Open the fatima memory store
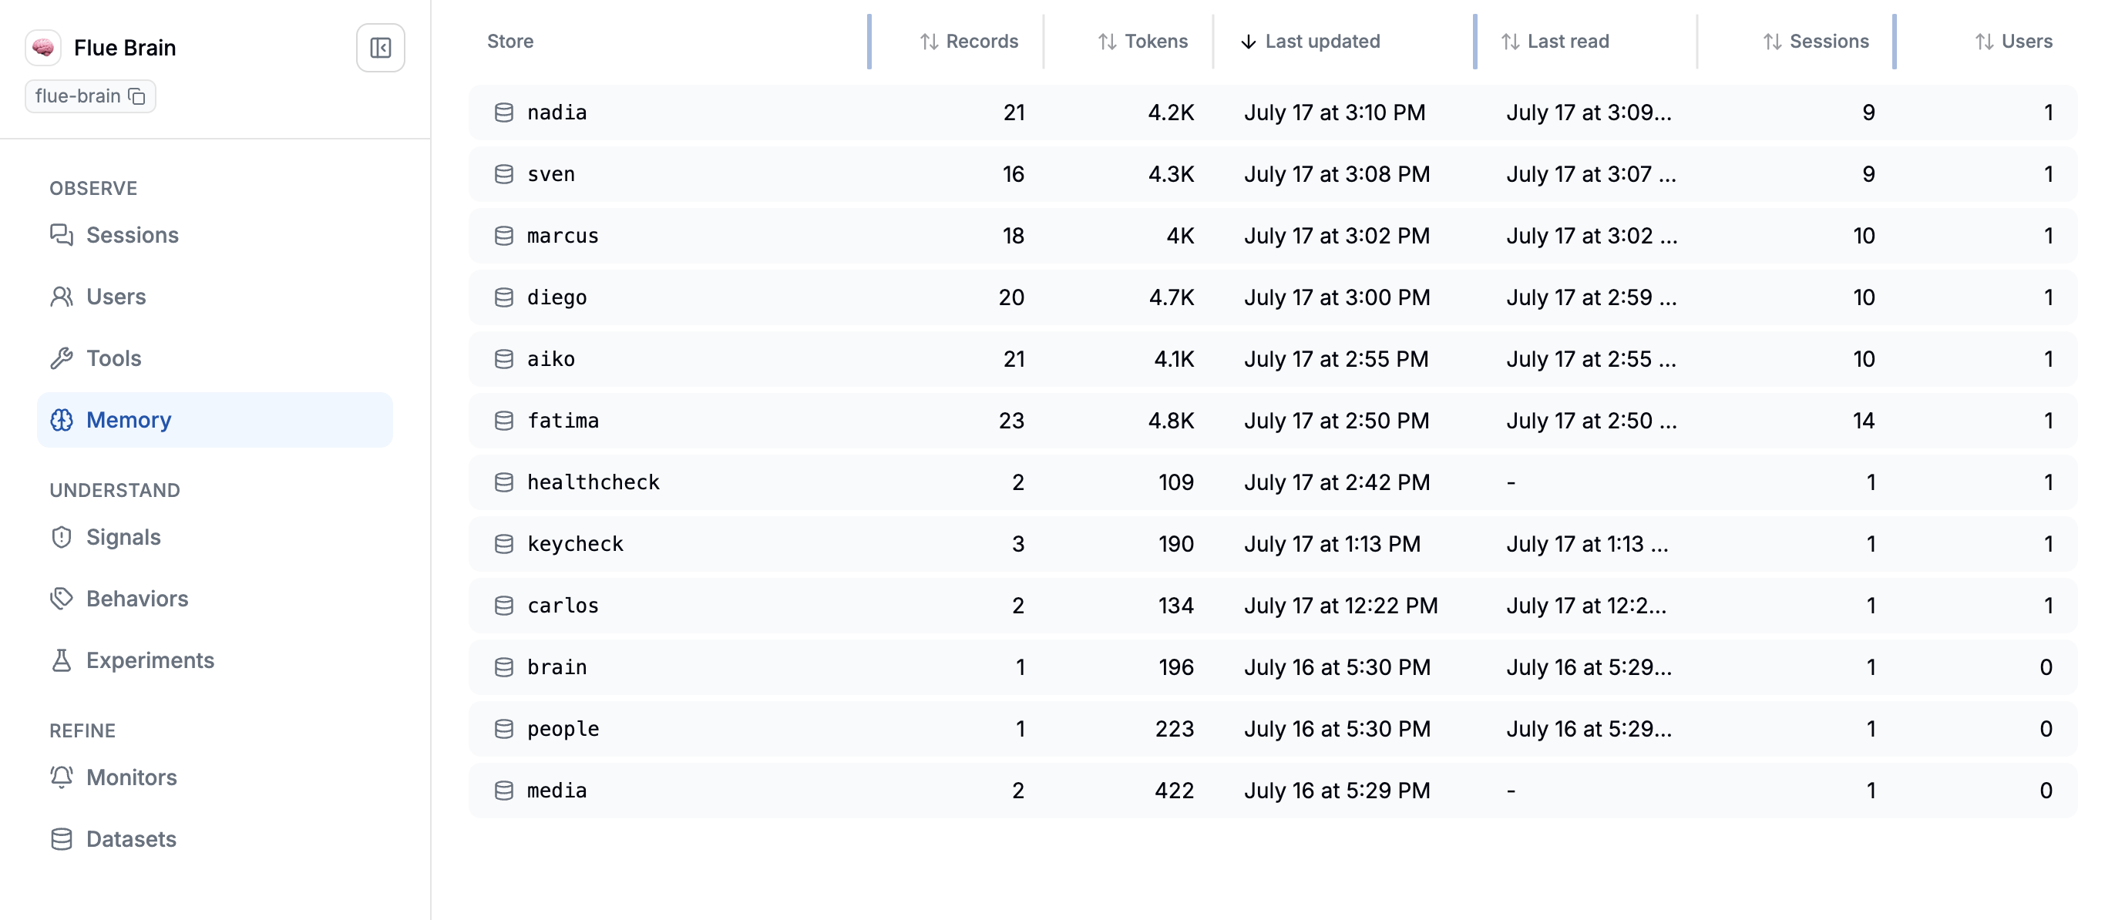Screen dimensions: 2115x920 (1273, 420)
